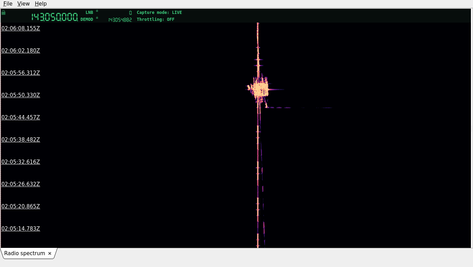This screenshot has height=267, width=473.
Task: Click the frequency lock icon at far left
Action: 3,13
